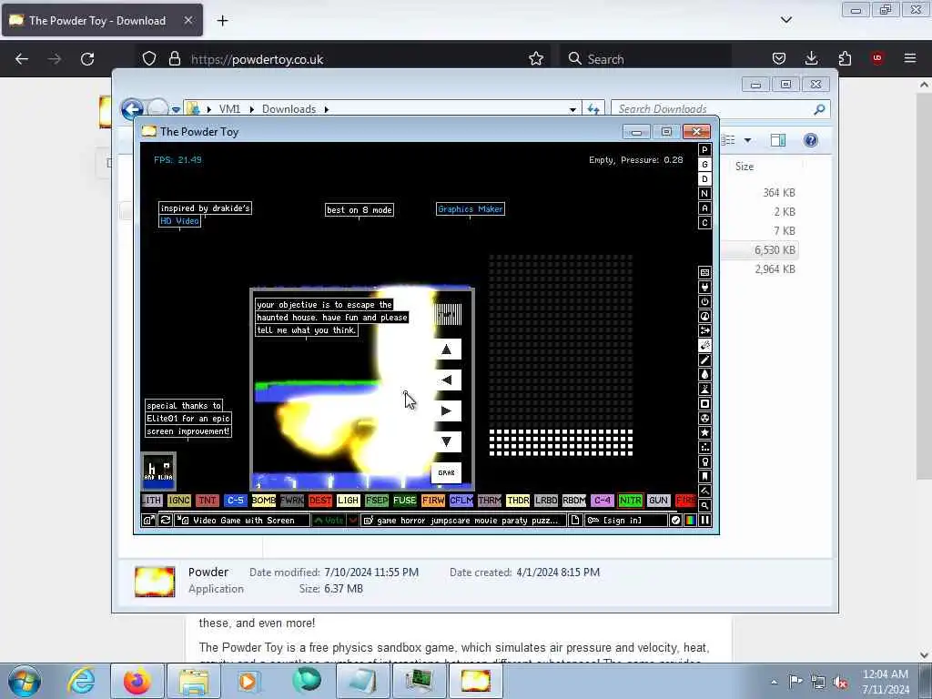Screen dimensions: 932x699
Task: Expand VM1 breadcrumb arrow in address bar
Action: 251,109
